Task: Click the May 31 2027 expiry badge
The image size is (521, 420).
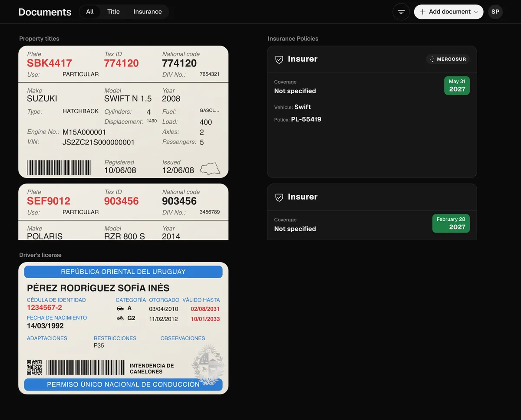Action: pyautogui.click(x=457, y=85)
